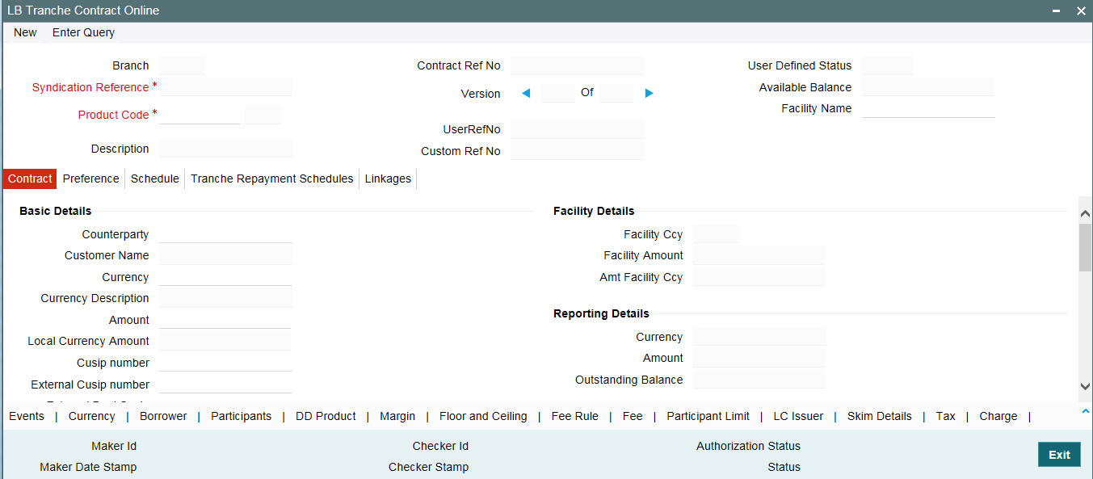Click the scroll down arrow of form

pos(1085,387)
